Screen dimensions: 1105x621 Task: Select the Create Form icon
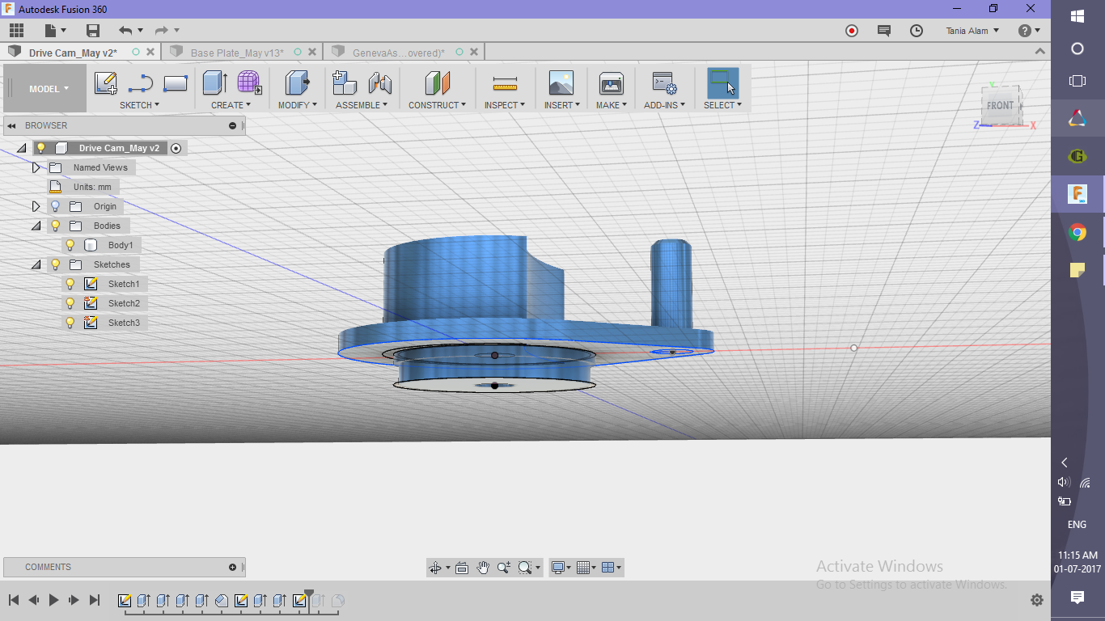(x=248, y=82)
